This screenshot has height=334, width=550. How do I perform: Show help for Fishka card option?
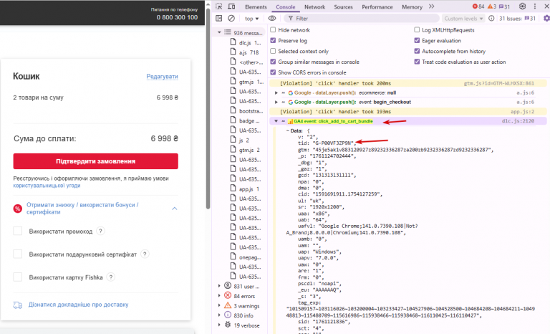click(110, 277)
